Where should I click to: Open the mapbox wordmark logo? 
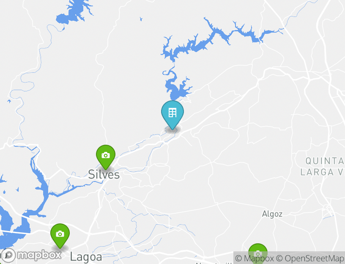(39, 256)
